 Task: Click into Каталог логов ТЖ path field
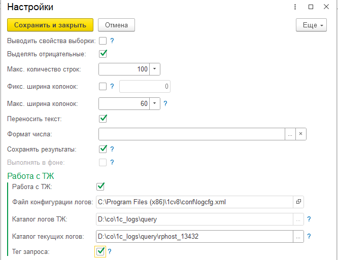[x=194, y=219]
